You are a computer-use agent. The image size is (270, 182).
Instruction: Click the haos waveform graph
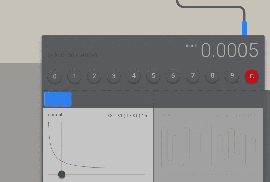(x=209, y=144)
